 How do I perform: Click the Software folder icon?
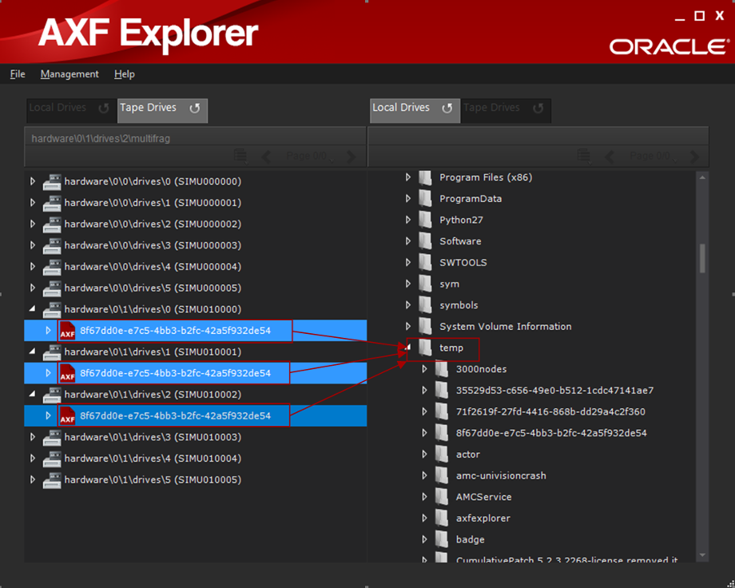pos(425,241)
